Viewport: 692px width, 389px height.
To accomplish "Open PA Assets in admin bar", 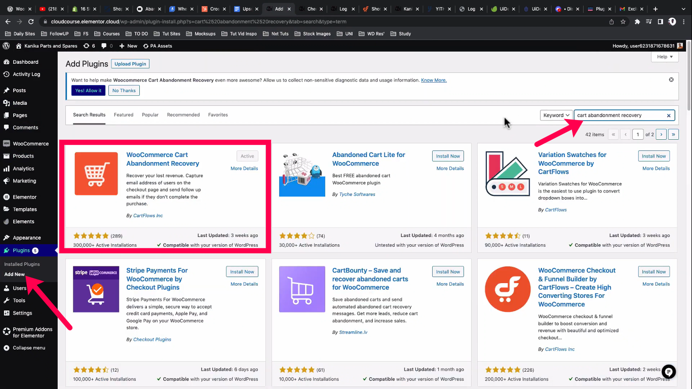I will point(158,46).
